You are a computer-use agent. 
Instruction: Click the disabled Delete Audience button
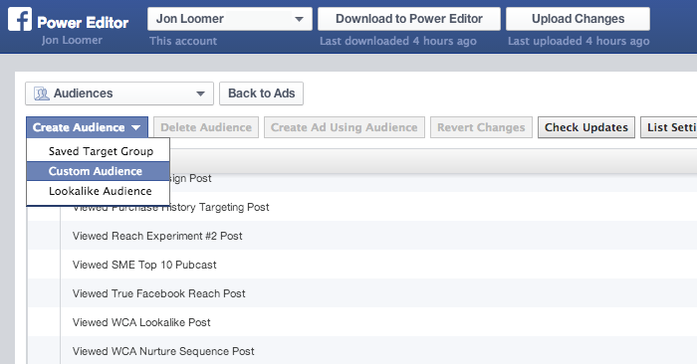pos(206,127)
